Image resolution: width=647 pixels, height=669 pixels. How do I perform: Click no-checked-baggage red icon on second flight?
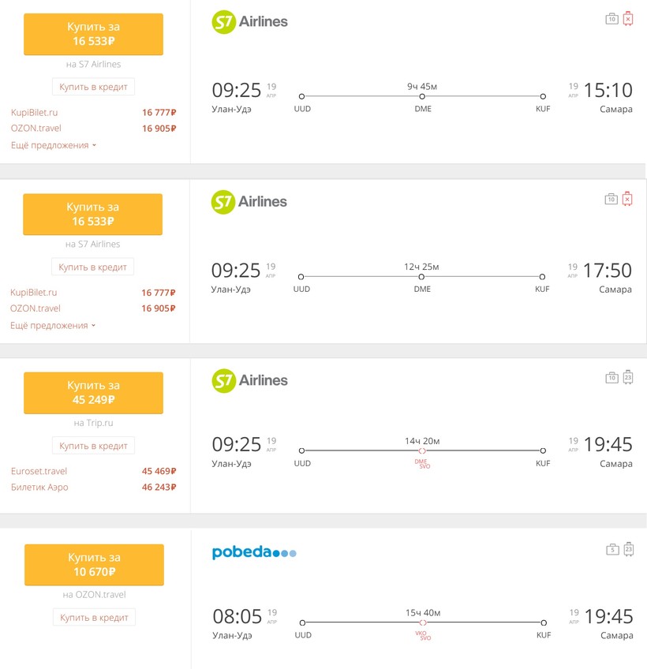(x=627, y=199)
